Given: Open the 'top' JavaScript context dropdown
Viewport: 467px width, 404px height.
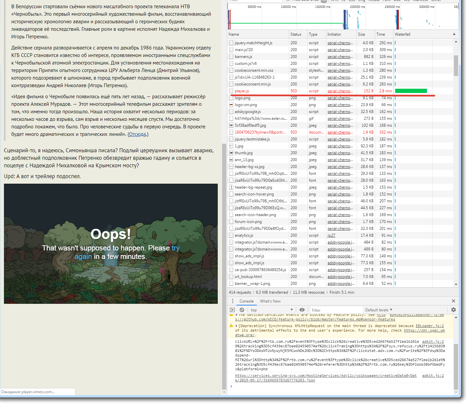Looking at the screenshot, I should (x=272, y=310).
